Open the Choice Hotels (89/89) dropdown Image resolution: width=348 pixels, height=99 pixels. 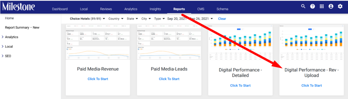coord(88,19)
